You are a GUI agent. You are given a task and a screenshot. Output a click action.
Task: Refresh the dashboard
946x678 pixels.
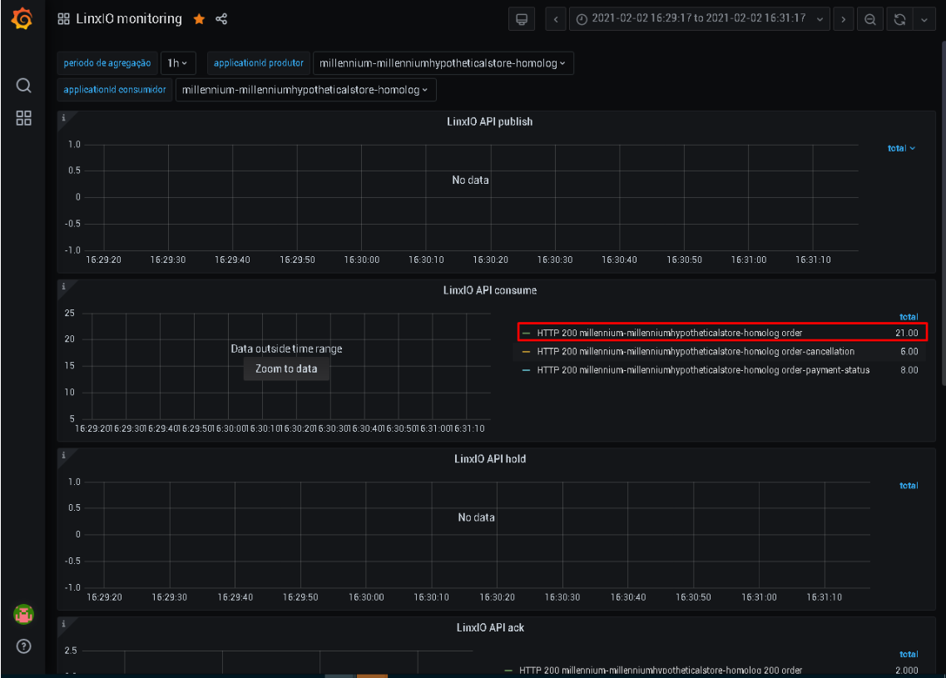coord(899,19)
